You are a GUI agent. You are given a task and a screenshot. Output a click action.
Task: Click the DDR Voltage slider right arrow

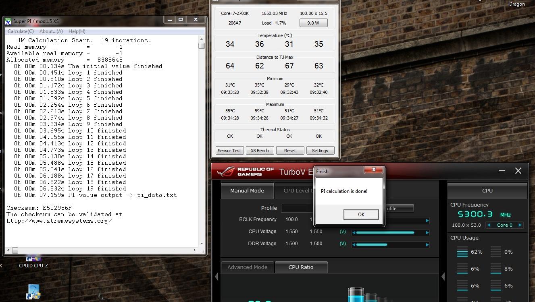pyautogui.click(x=427, y=244)
